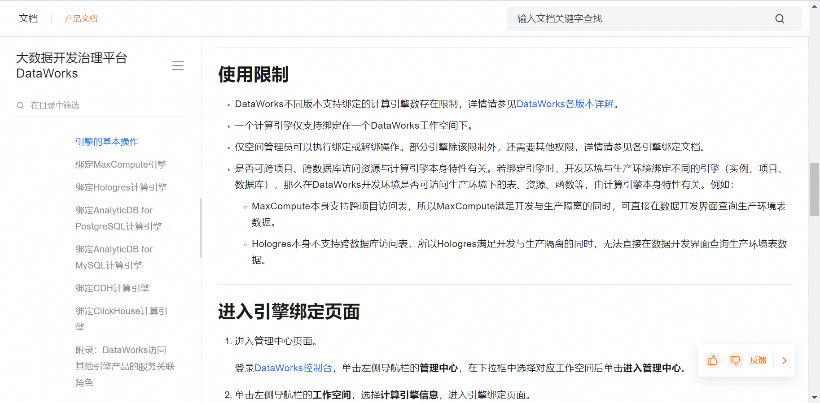820x403 pixels.
Task: Click the sub-bullet beginning MaxCompute本身支持跨项目
Action: (x=519, y=214)
